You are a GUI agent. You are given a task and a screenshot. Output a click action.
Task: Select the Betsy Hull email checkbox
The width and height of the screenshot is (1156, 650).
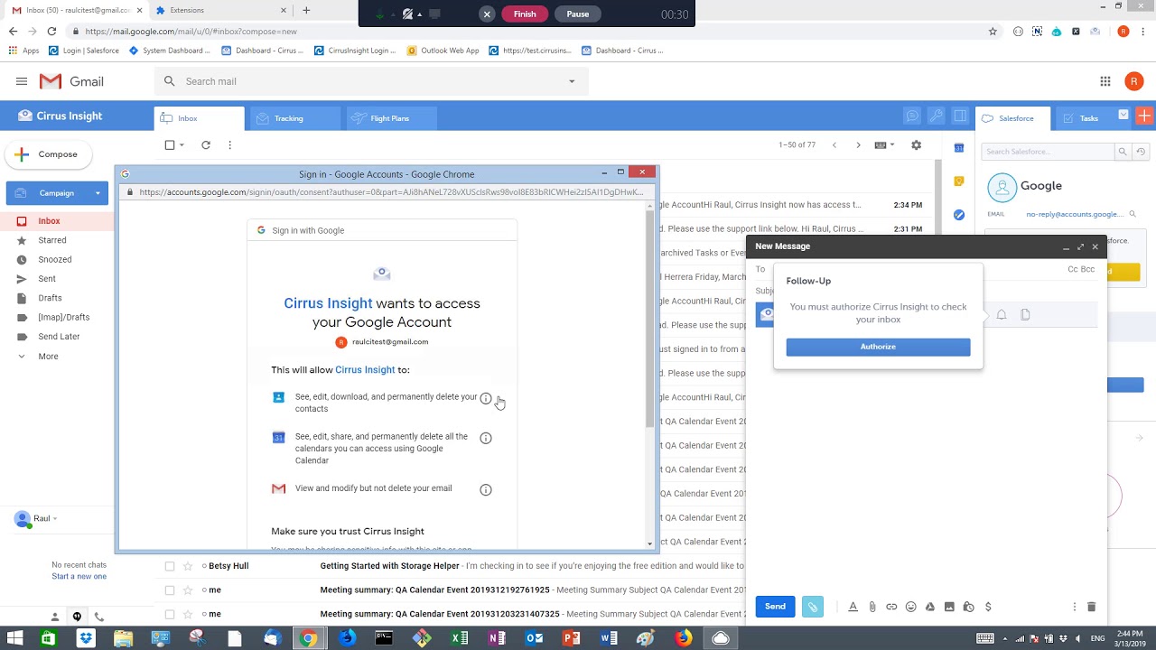[170, 566]
